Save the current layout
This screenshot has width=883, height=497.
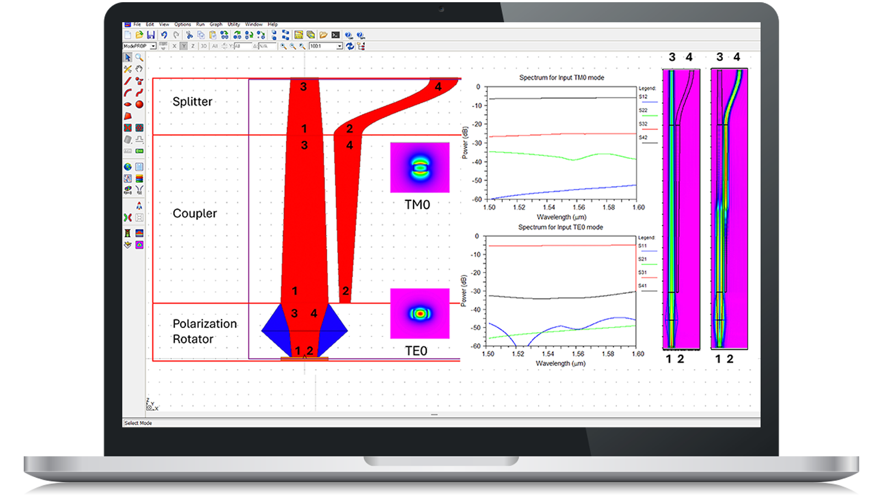coord(151,35)
